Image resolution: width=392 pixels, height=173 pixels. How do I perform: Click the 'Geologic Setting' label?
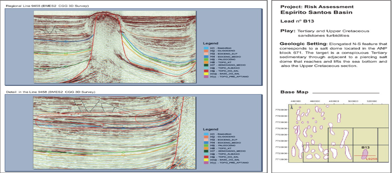300,43
